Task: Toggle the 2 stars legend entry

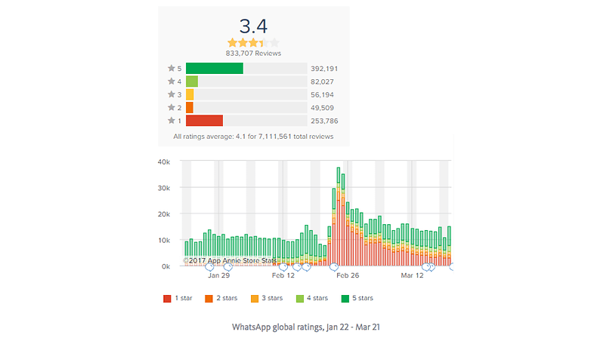Action: [x=221, y=298]
